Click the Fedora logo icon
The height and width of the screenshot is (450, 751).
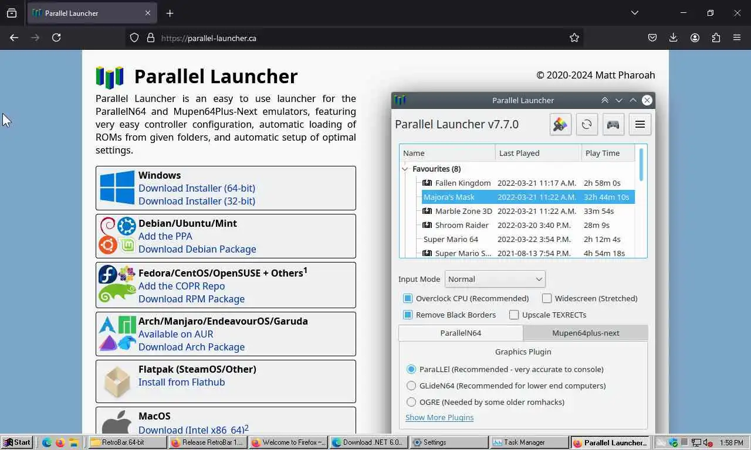108,274
